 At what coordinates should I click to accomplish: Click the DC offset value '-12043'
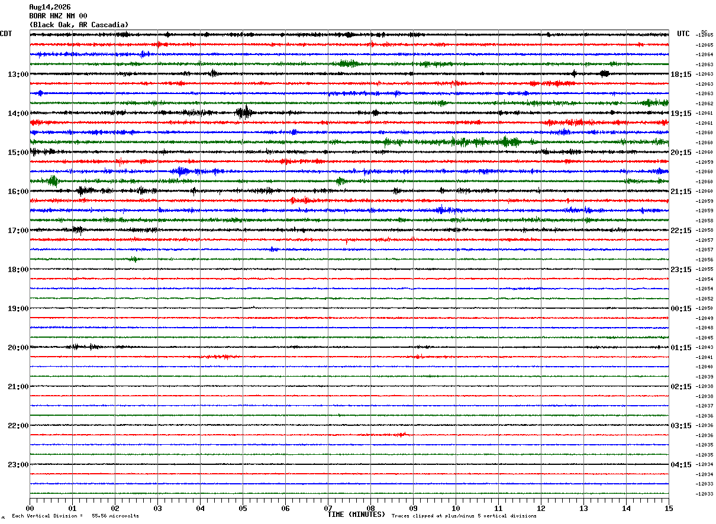(x=704, y=347)
